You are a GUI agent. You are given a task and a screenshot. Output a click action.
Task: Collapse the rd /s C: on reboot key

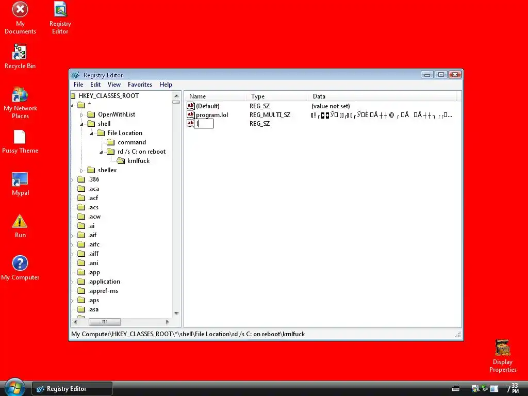[101, 152]
